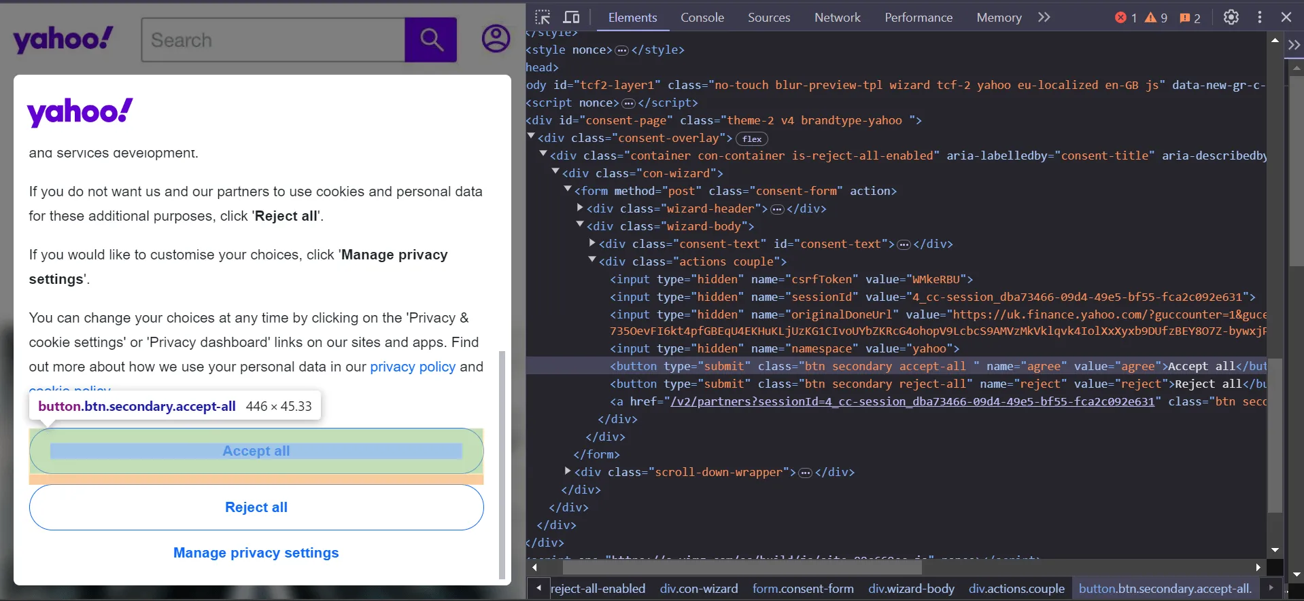
Task: Expand the scroll-down-wrapper div node
Action: [x=568, y=471]
